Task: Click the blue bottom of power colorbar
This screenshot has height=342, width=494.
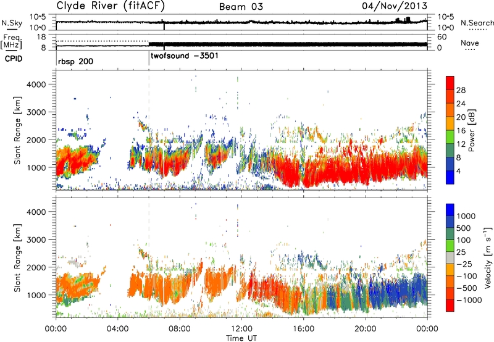Action: [x=450, y=177]
